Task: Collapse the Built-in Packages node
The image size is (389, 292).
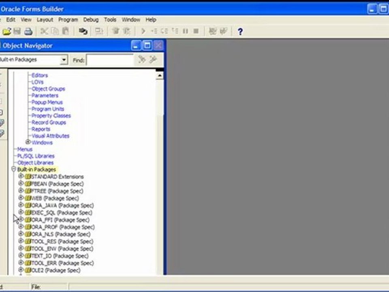Action: [14, 169]
